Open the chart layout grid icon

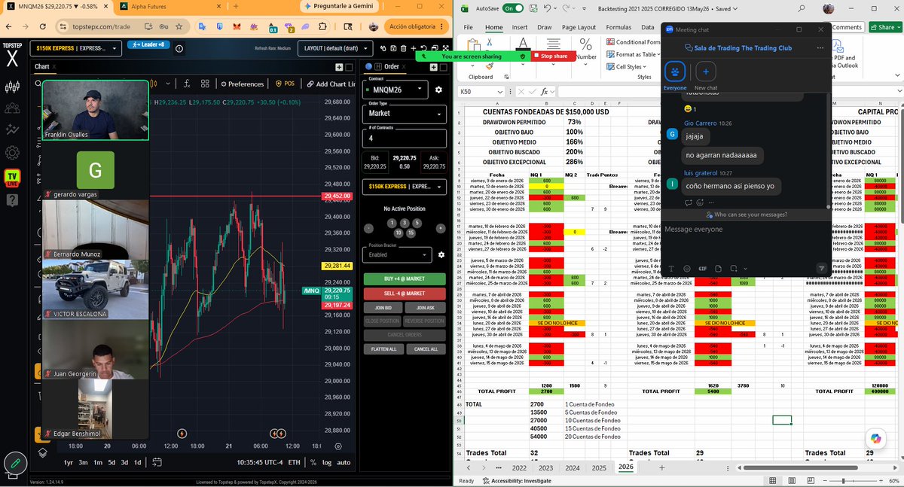click(x=206, y=84)
